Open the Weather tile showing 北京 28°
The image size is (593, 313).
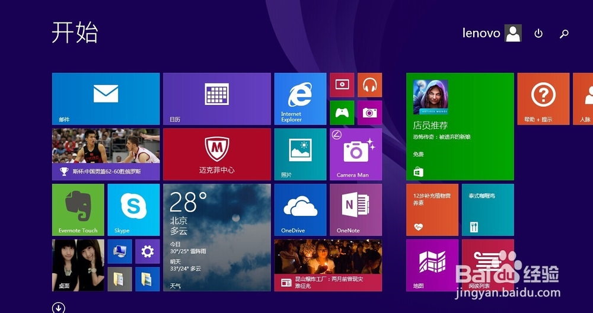tap(216, 237)
